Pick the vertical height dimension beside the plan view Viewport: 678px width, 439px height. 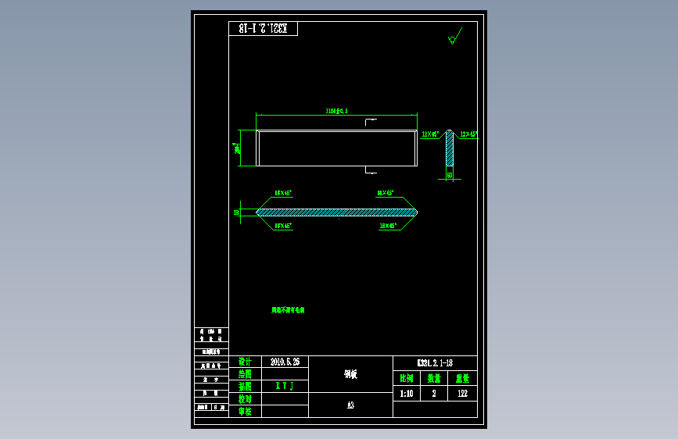237,148
